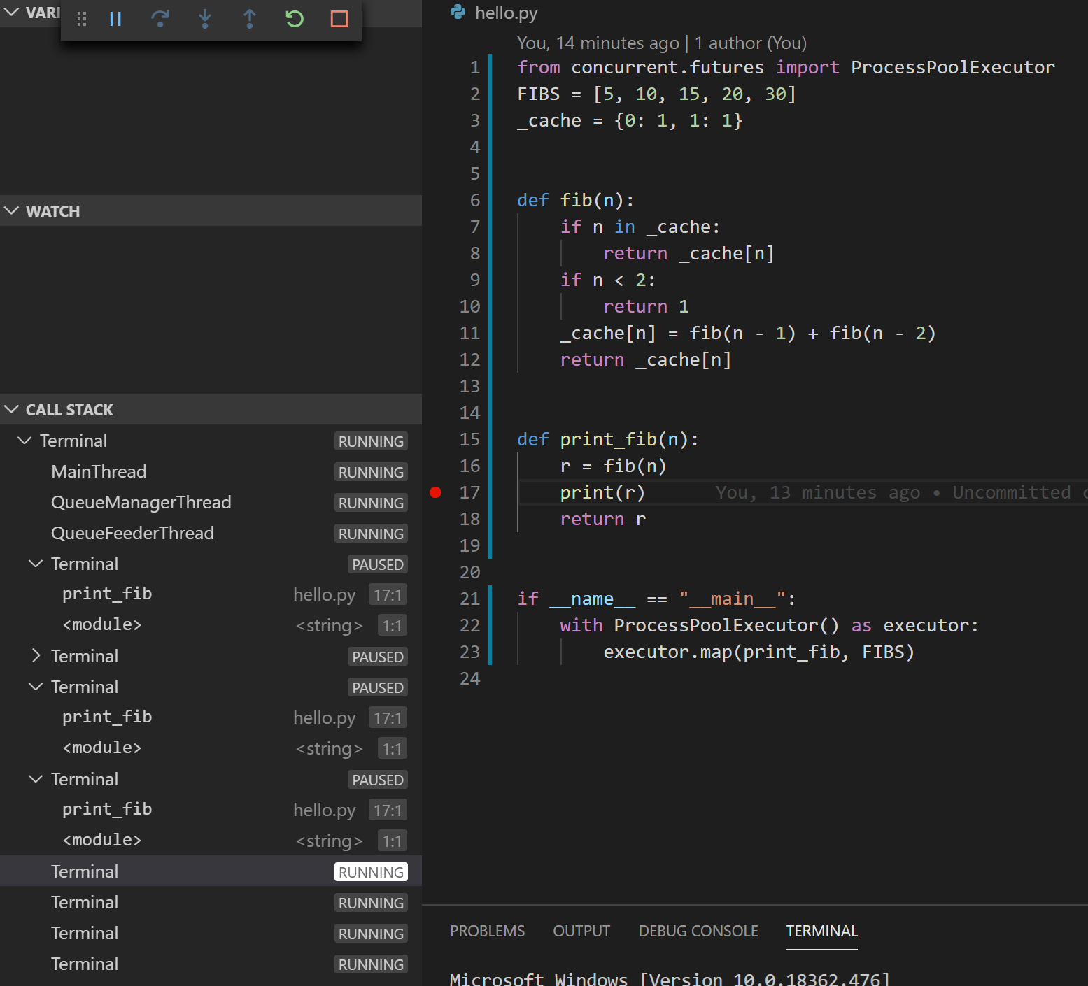The image size is (1088, 986).
Task: Click the Pause execution icon on debug toolbar
Action: click(115, 19)
